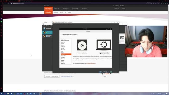Open WhatsApp in the Opera sidebar
The height and width of the screenshot is (95, 169).
[x=1, y=22]
